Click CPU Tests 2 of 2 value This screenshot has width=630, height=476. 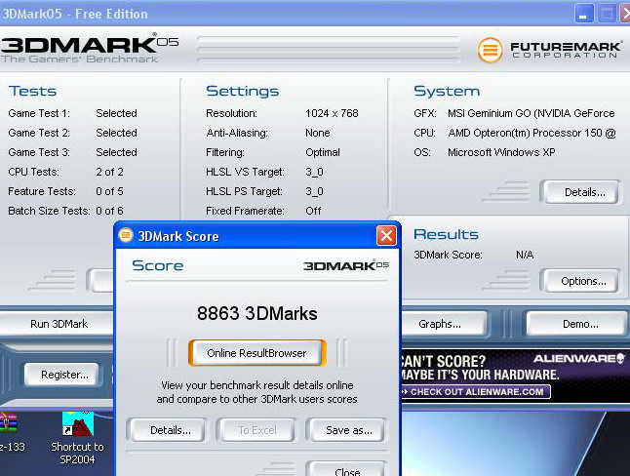109,172
